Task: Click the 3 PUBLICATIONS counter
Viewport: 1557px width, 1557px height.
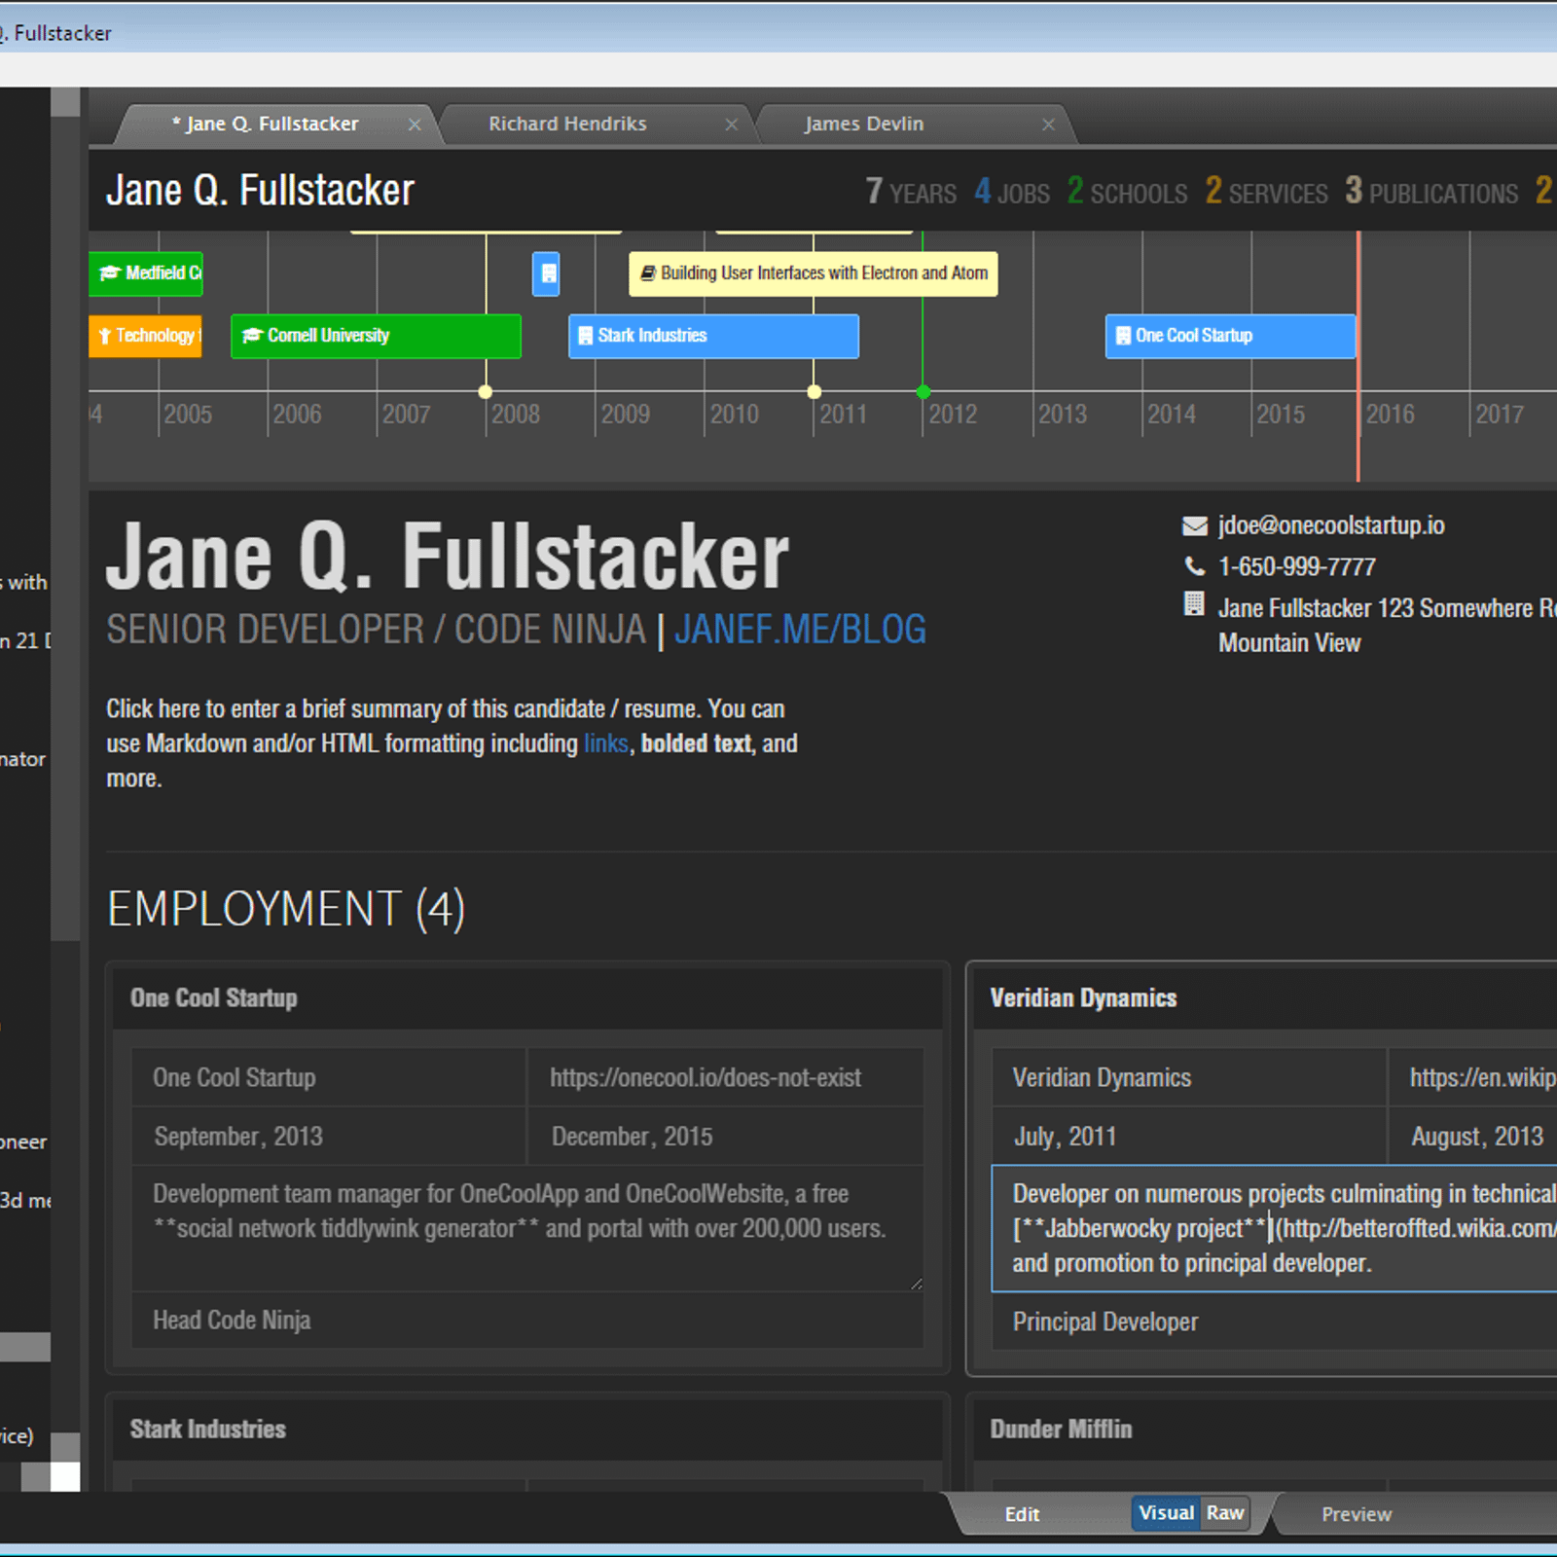Action: point(1431,192)
